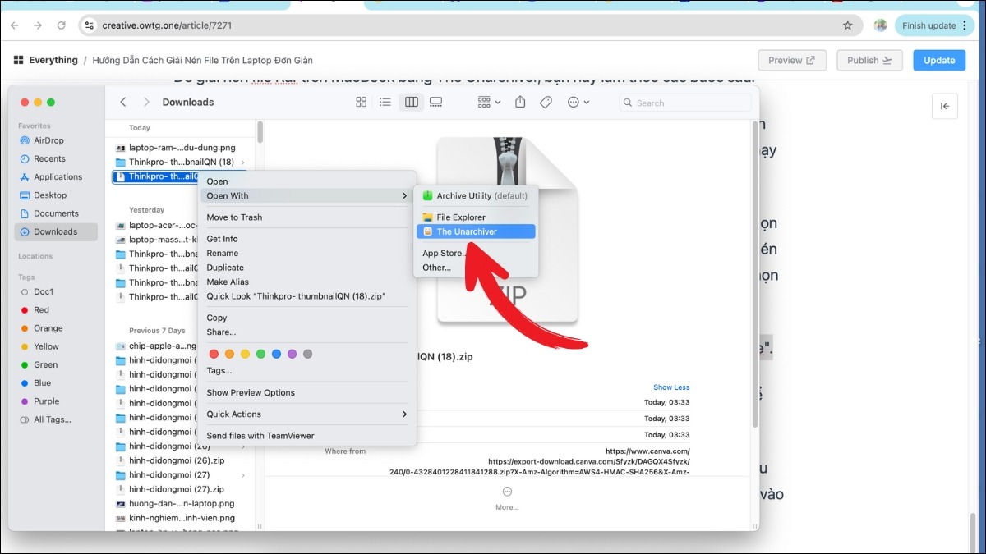Viewport: 986px width, 554px height.
Task: Apply blue color tag in context menu
Action: [x=276, y=354]
